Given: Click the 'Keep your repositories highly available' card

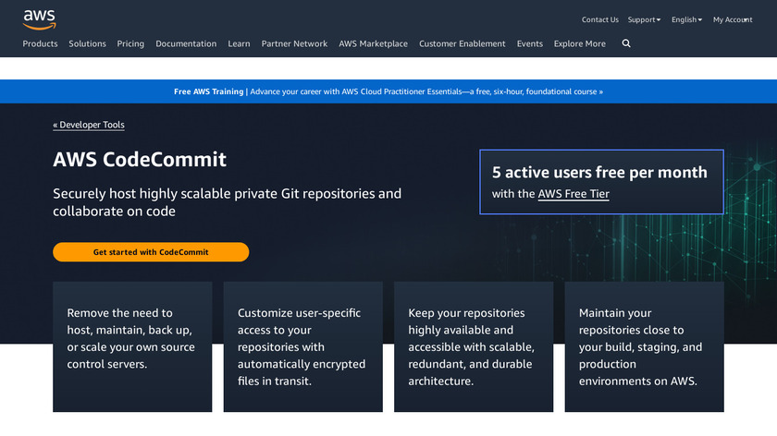Looking at the screenshot, I should coord(474,347).
